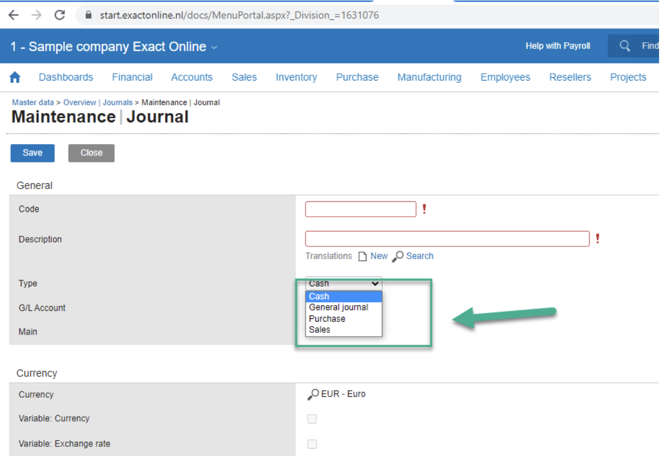Image resolution: width=661 pixels, height=456 pixels.
Task: Click the translations search magnifier icon
Action: point(398,256)
